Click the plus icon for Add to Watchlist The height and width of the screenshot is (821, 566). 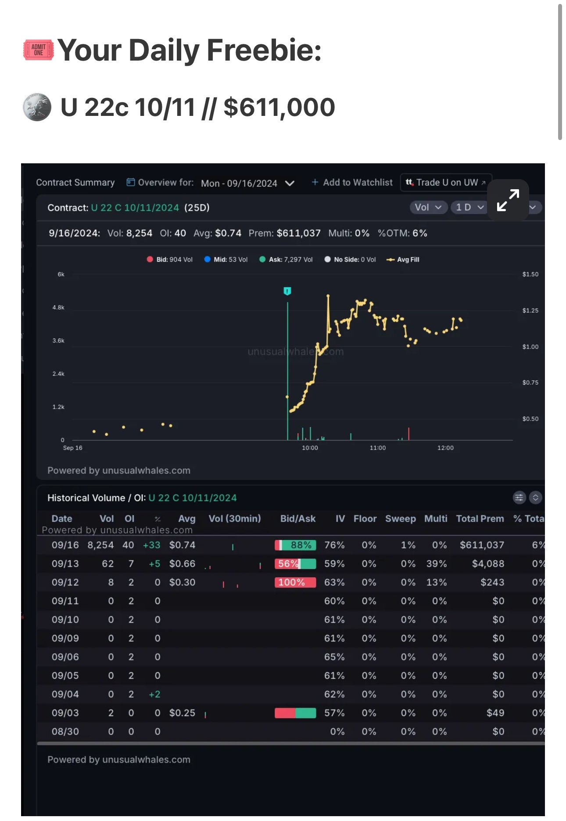click(x=315, y=182)
